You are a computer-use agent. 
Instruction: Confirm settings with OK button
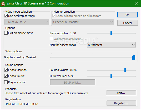click(x=128, y=15)
